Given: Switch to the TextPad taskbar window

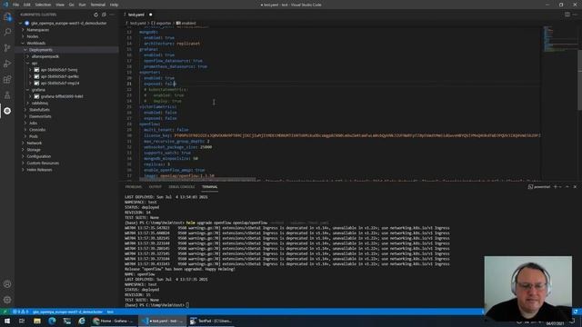Looking at the screenshot, I should click(211, 321).
